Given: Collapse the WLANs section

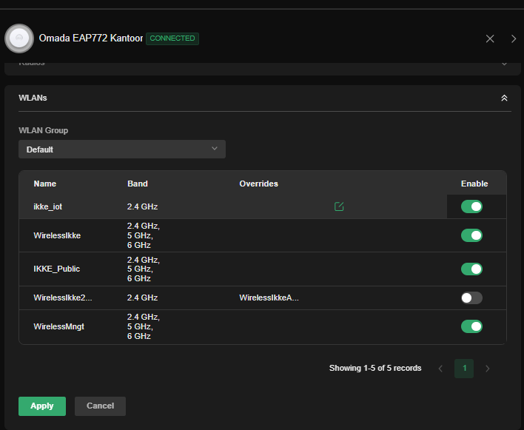Looking at the screenshot, I should [504, 98].
